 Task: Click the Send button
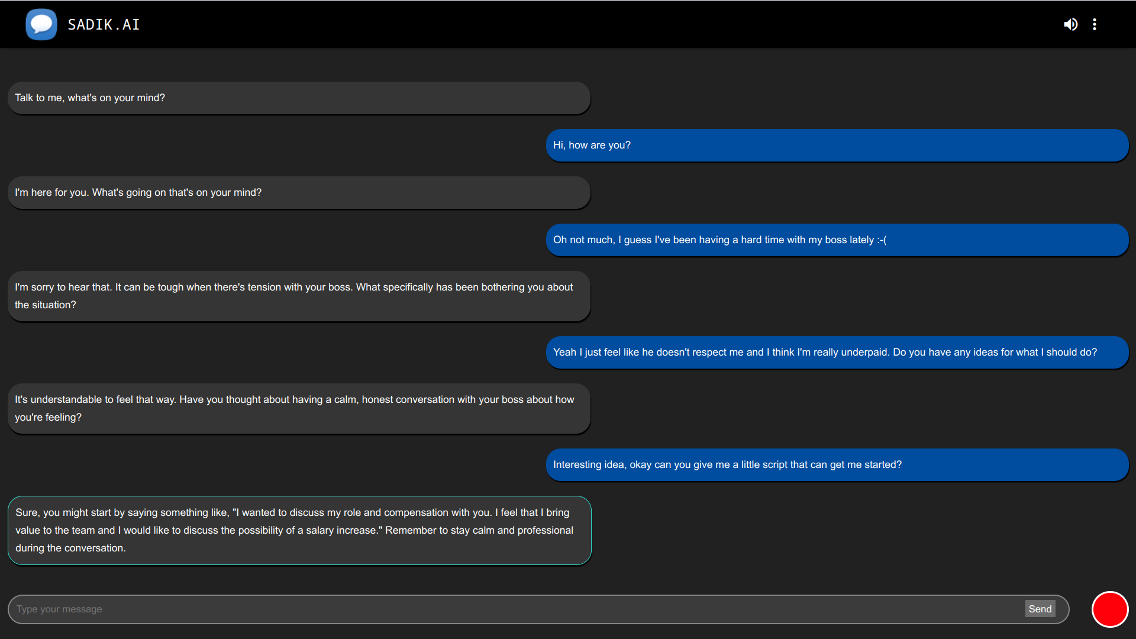pos(1040,609)
